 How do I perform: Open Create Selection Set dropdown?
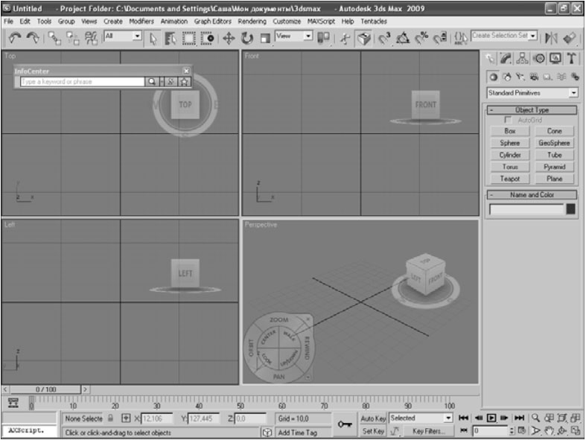point(533,36)
